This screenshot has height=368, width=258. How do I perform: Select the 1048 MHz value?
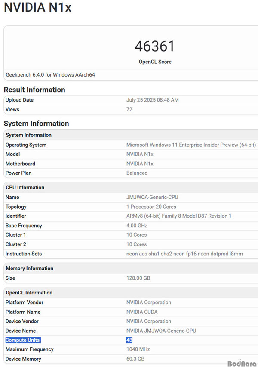tap(138, 349)
